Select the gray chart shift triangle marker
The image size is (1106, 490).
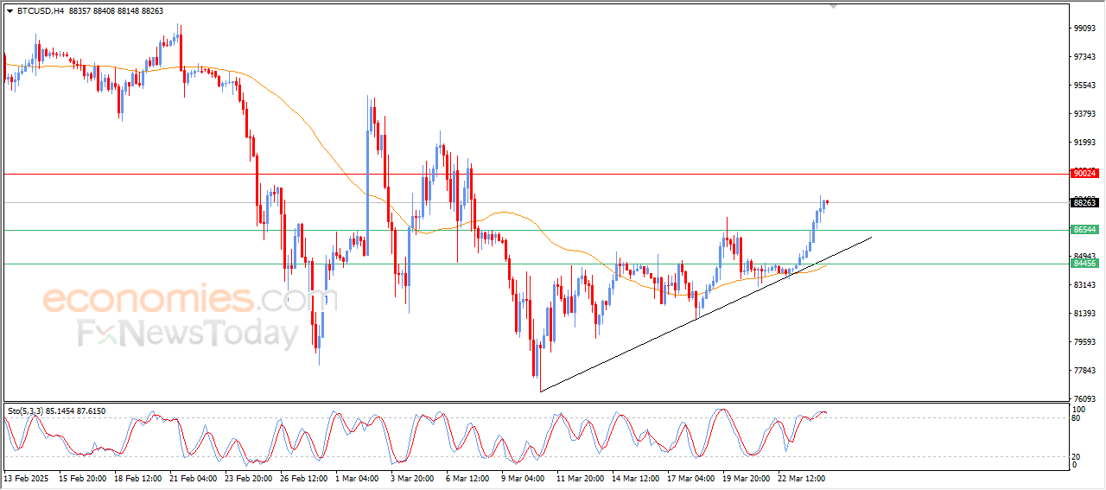point(833,6)
